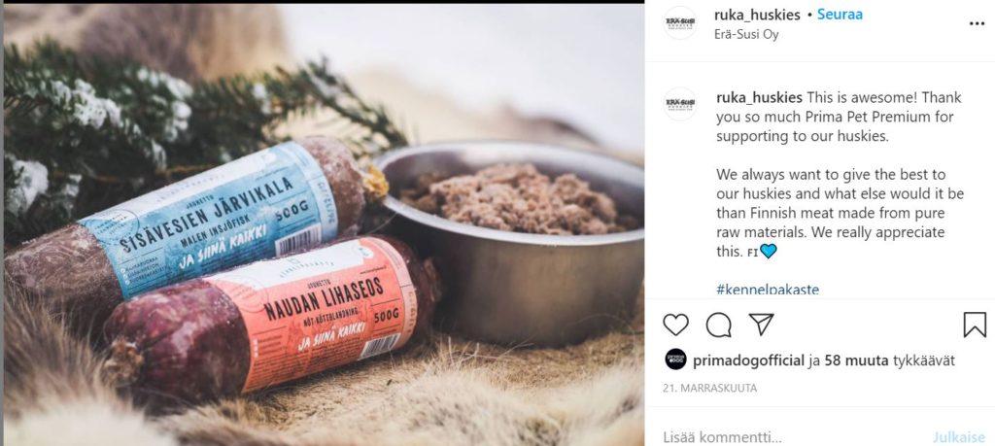Click the ruka_huskies avatar beside the caption
This screenshot has height=446, width=995.
coord(680,103)
